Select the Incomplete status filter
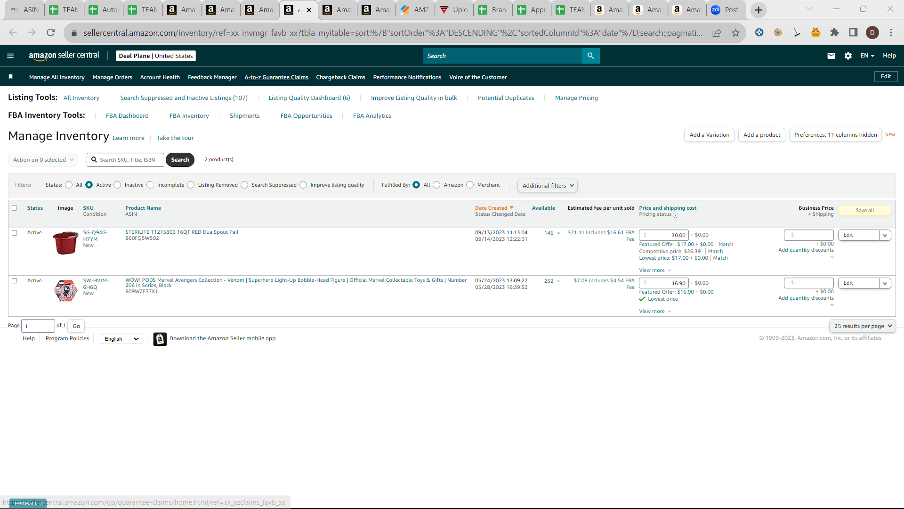Viewport: 904px width, 509px height. (150, 185)
